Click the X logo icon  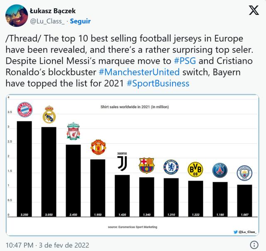(254, 11)
